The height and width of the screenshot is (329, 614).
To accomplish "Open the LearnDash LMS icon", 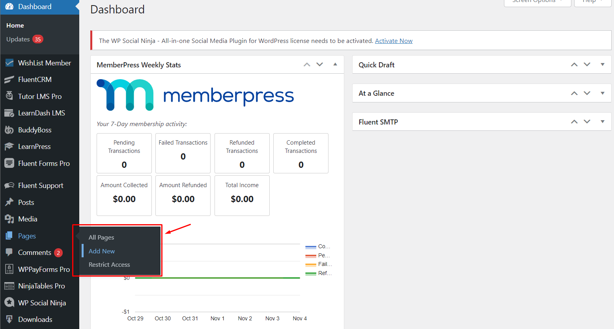I will 9,113.
